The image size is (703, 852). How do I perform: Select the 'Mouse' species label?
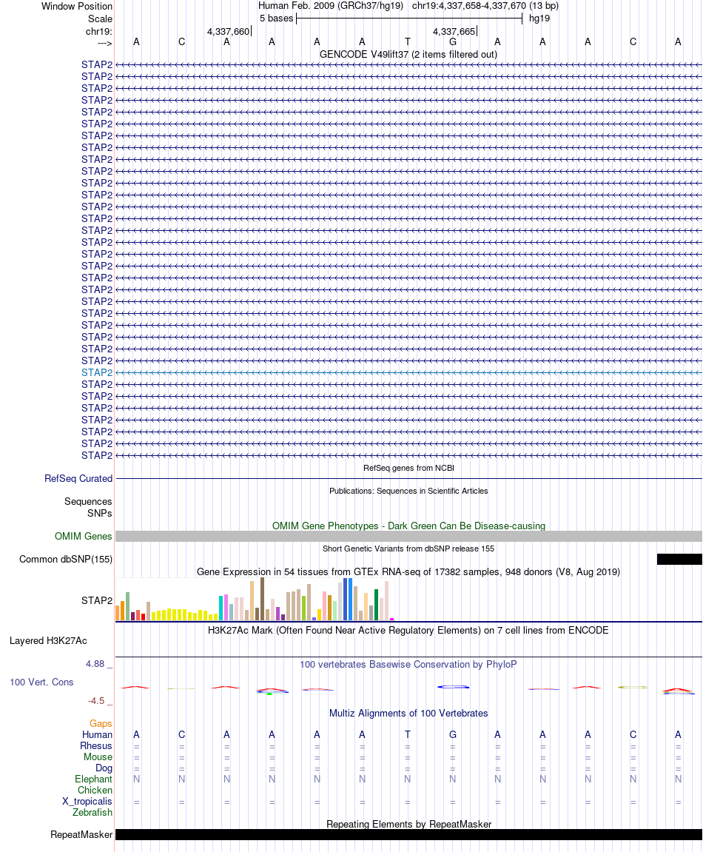tap(98, 757)
